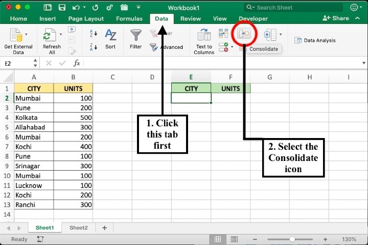Screen dimensions: 368x245
Task: Open the Sort dialog icon
Action: (110, 35)
